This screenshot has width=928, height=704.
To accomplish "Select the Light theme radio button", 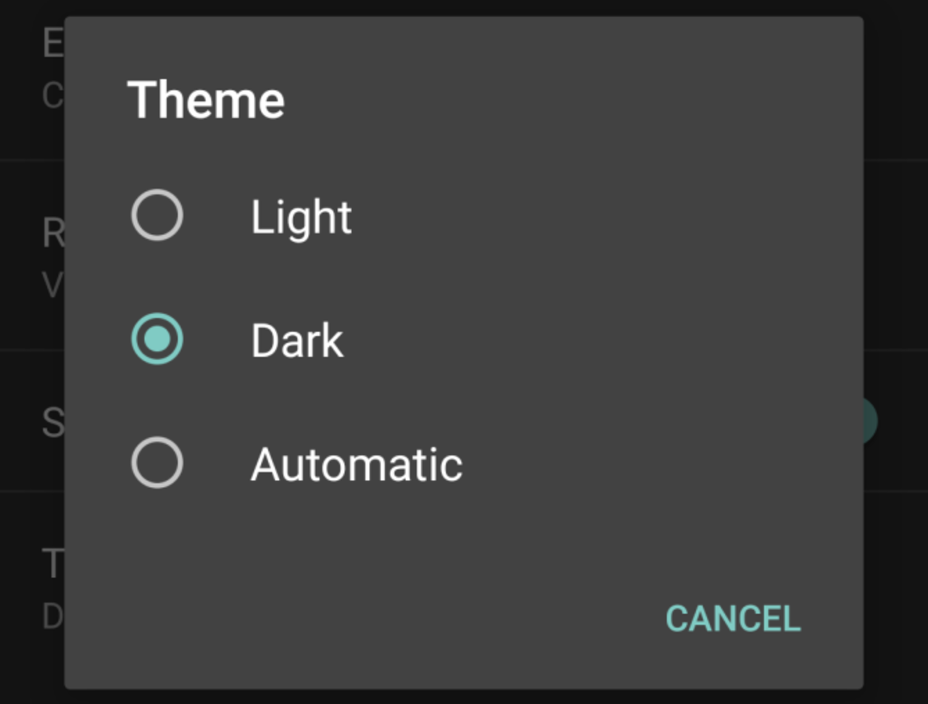I will (157, 215).
